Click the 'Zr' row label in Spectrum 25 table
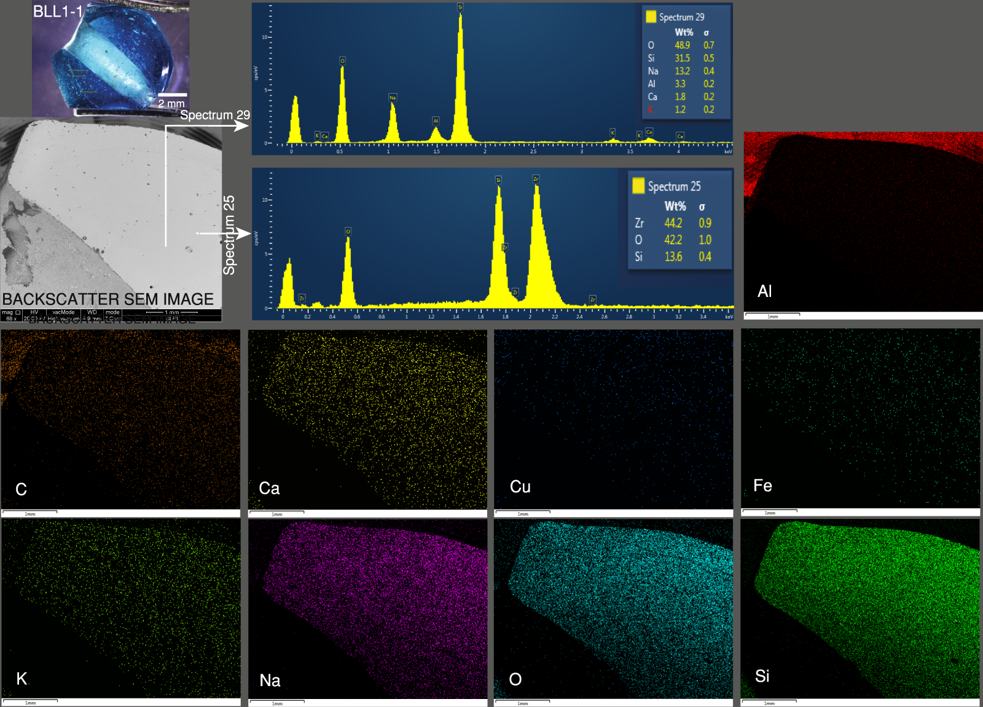The image size is (983, 707). coord(640,223)
